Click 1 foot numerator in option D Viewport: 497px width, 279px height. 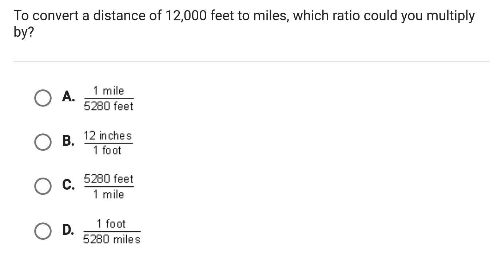click(x=111, y=224)
